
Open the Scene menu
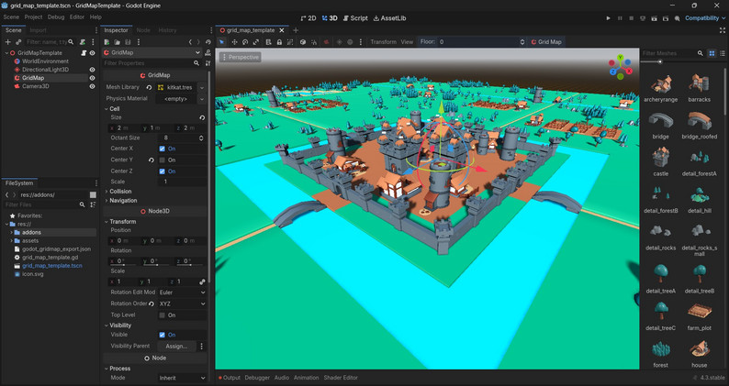tap(11, 17)
